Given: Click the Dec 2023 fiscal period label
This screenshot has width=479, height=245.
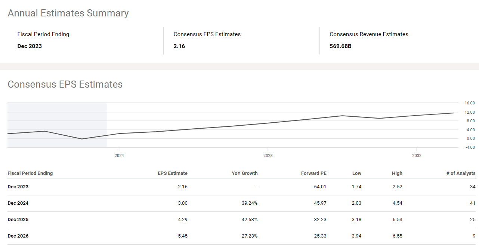Looking at the screenshot, I should point(30,46).
